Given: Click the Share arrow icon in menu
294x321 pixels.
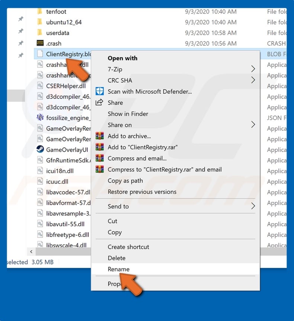Looking at the screenshot, I should (99, 102).
